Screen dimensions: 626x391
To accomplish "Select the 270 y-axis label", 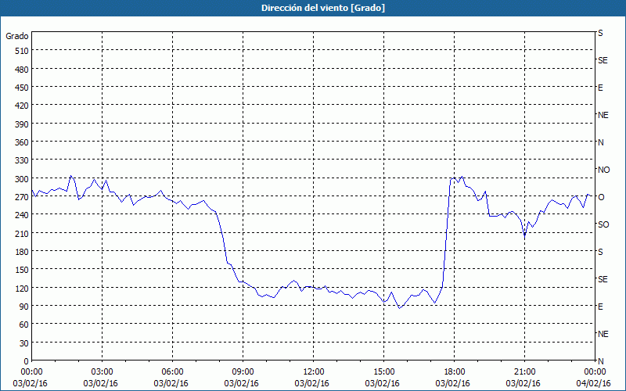I will coord(23,197).
